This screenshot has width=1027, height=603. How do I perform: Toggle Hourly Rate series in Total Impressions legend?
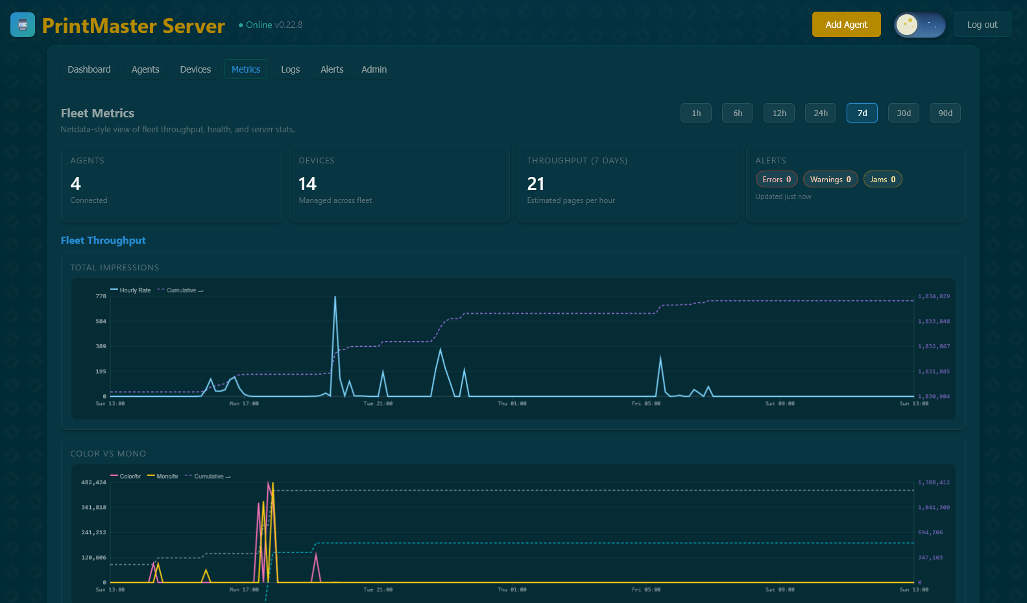pos(130,290)
